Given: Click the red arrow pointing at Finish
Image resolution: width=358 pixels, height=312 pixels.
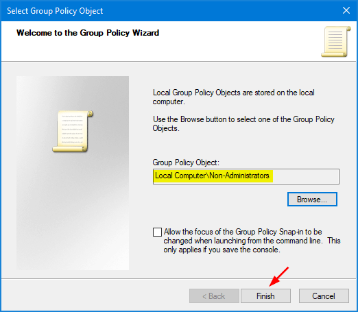Looking at the screenshot, I should 279,276.
